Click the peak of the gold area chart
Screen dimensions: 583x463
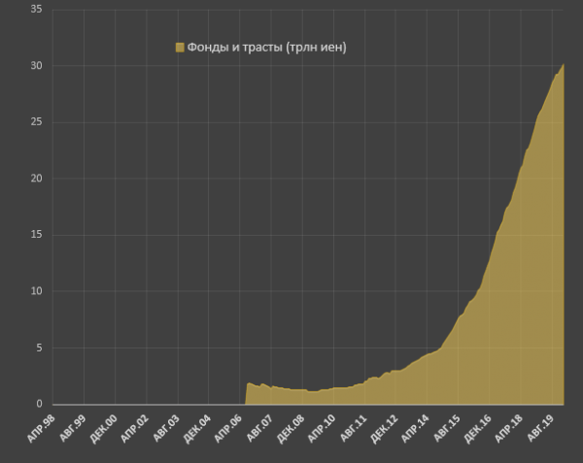click(x=564, y=65)
